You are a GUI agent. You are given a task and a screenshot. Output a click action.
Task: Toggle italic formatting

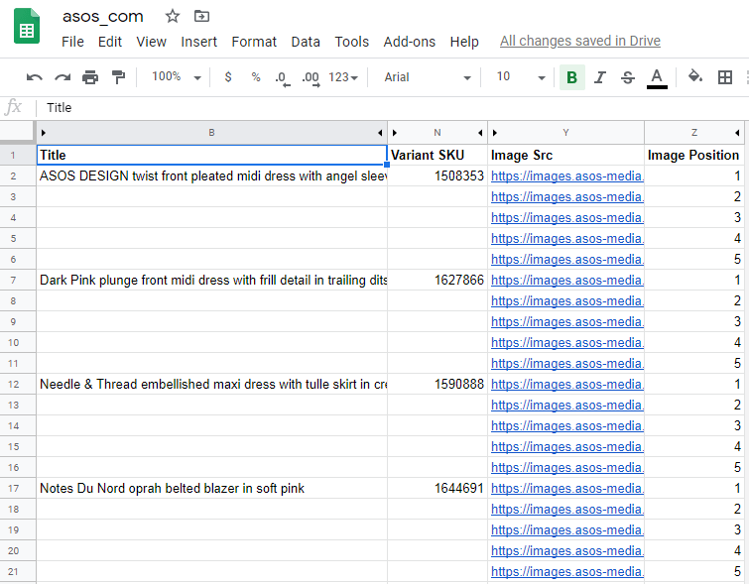[x=600, y=77]
